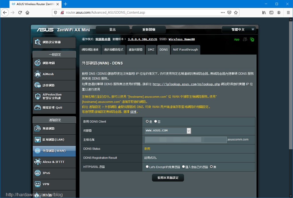Click the Wireless_Home88 SSID link
This screenshot has width=293, height=198.
(x=182, y=39)
